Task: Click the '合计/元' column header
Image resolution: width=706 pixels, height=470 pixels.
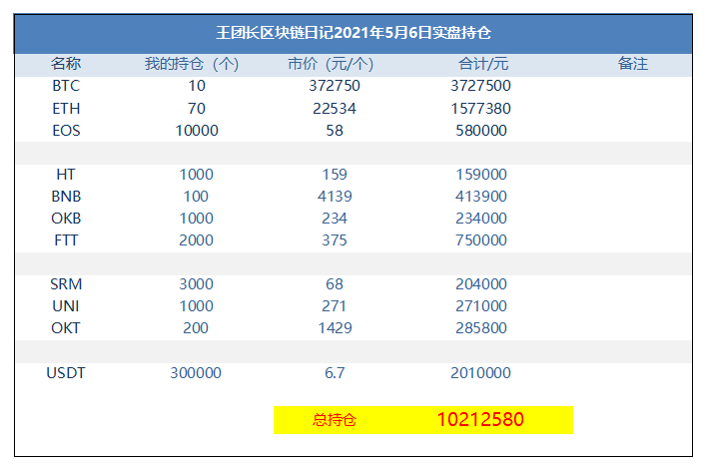Action: coord(483,64)
